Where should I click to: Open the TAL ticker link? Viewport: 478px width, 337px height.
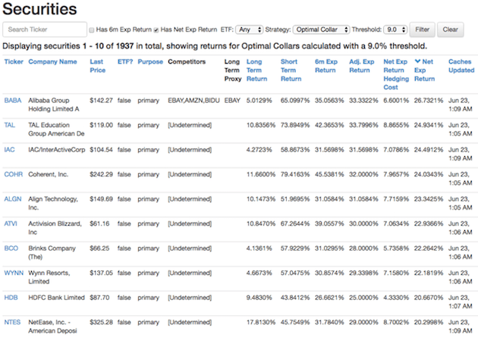pyautogui.click(x=10, y=125)
